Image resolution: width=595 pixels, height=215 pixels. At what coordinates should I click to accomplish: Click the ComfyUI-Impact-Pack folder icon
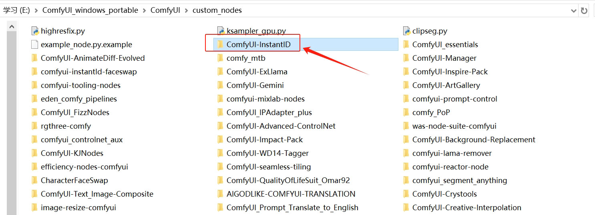point(220,139)
